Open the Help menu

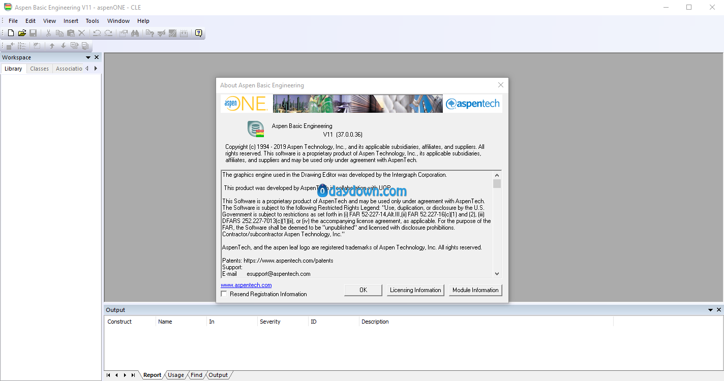[x=143, y=21]
